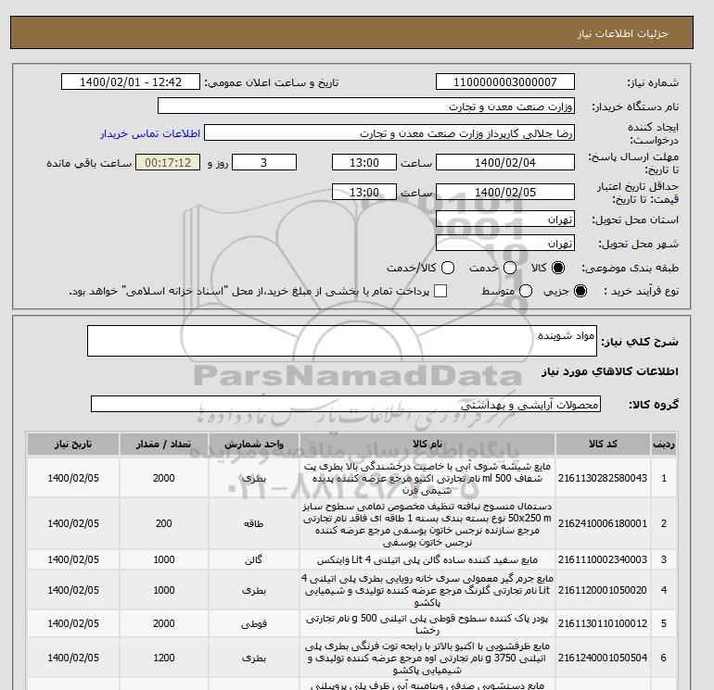Screen dimensions: 714x690
Task: Click the کد کالا column header
Action: [x=603, y=444]
